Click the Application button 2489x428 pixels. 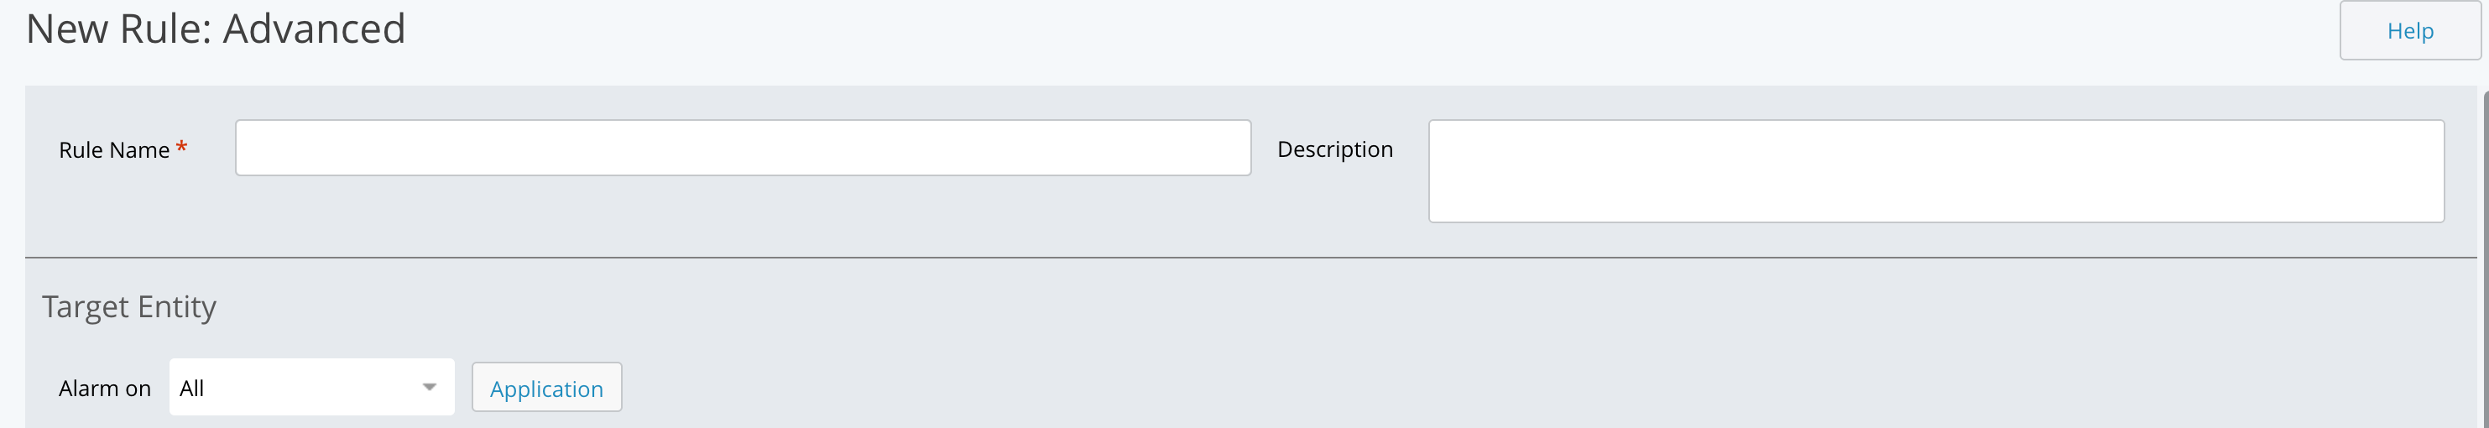pos(546,388)
